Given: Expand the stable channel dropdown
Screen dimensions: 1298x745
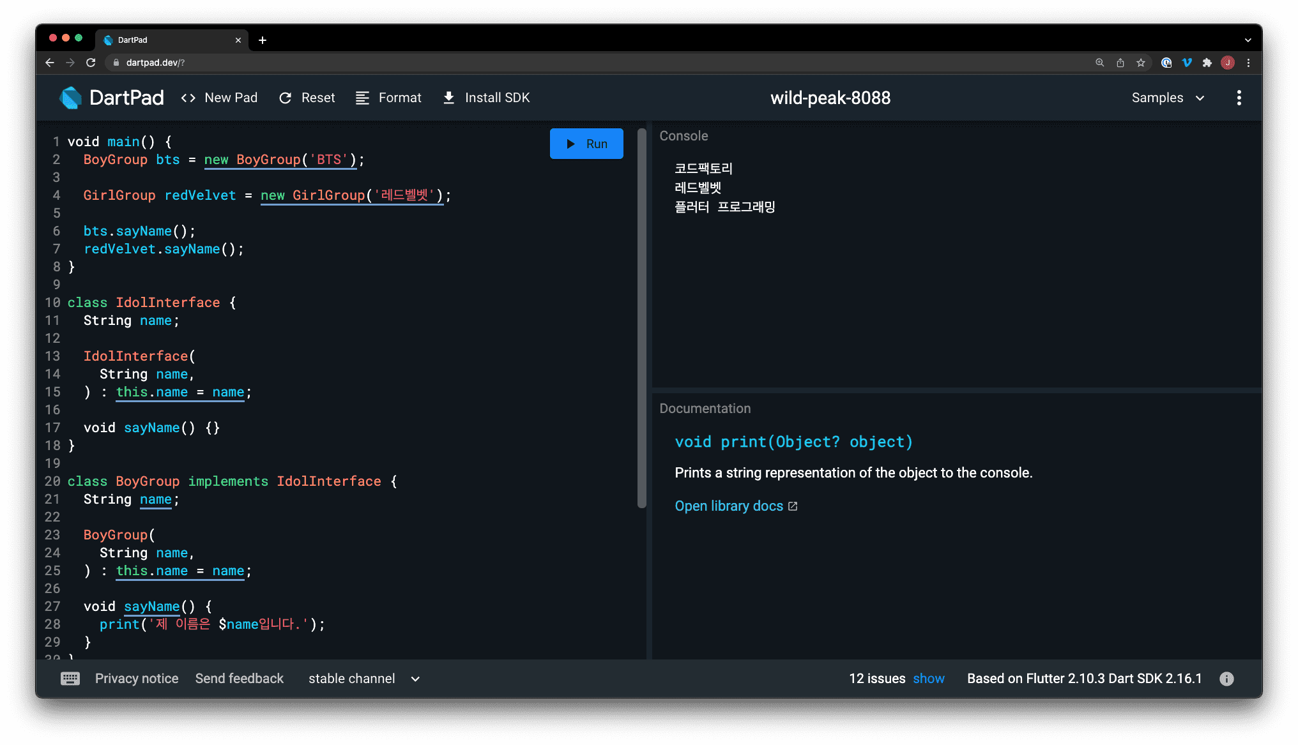Looking at the screenshot, I should (x=364, y=679).
